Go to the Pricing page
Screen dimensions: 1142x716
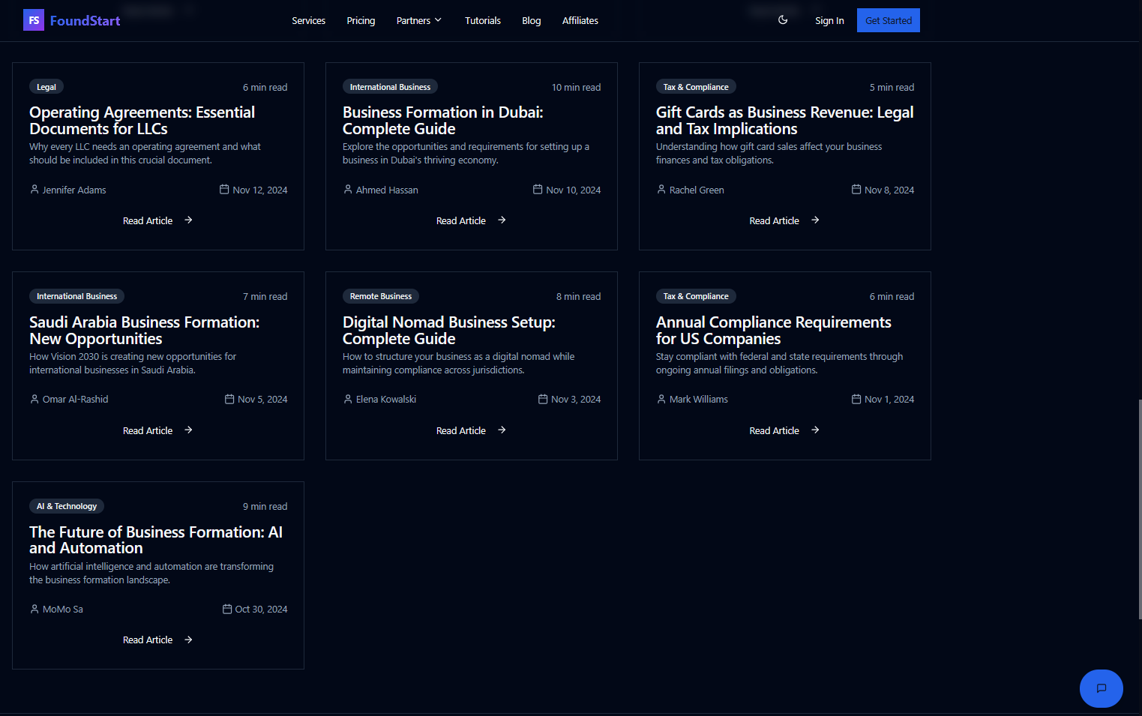click(x=361, y=20)
